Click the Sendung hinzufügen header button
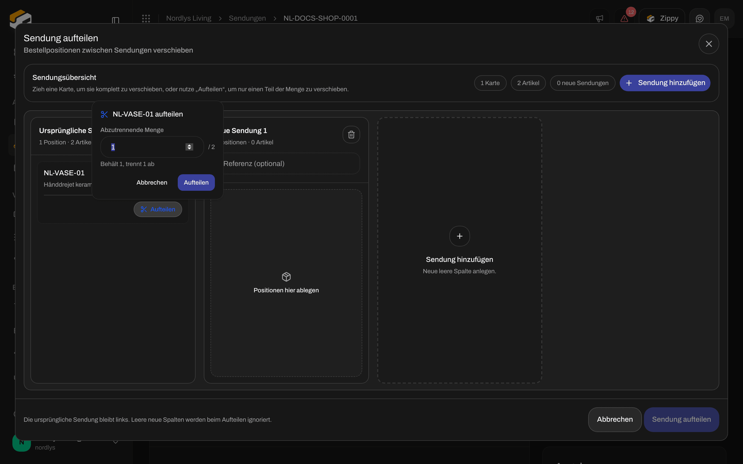The width and height of the screenshot is (743, 464). point(665,83)
